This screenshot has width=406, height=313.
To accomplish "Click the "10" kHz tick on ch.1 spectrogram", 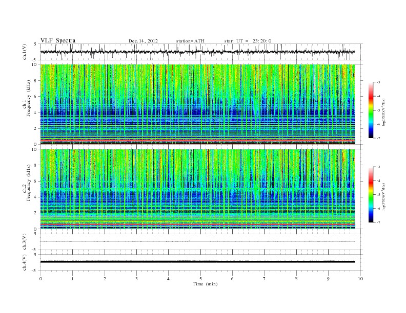I will point(34,64).
